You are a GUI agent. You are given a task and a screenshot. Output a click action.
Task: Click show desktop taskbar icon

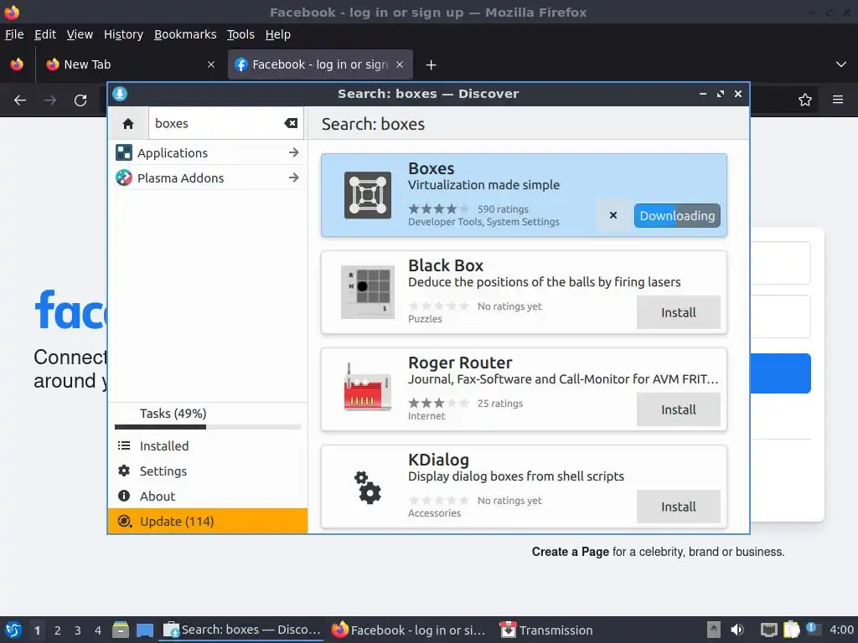(x=145, y=630)
